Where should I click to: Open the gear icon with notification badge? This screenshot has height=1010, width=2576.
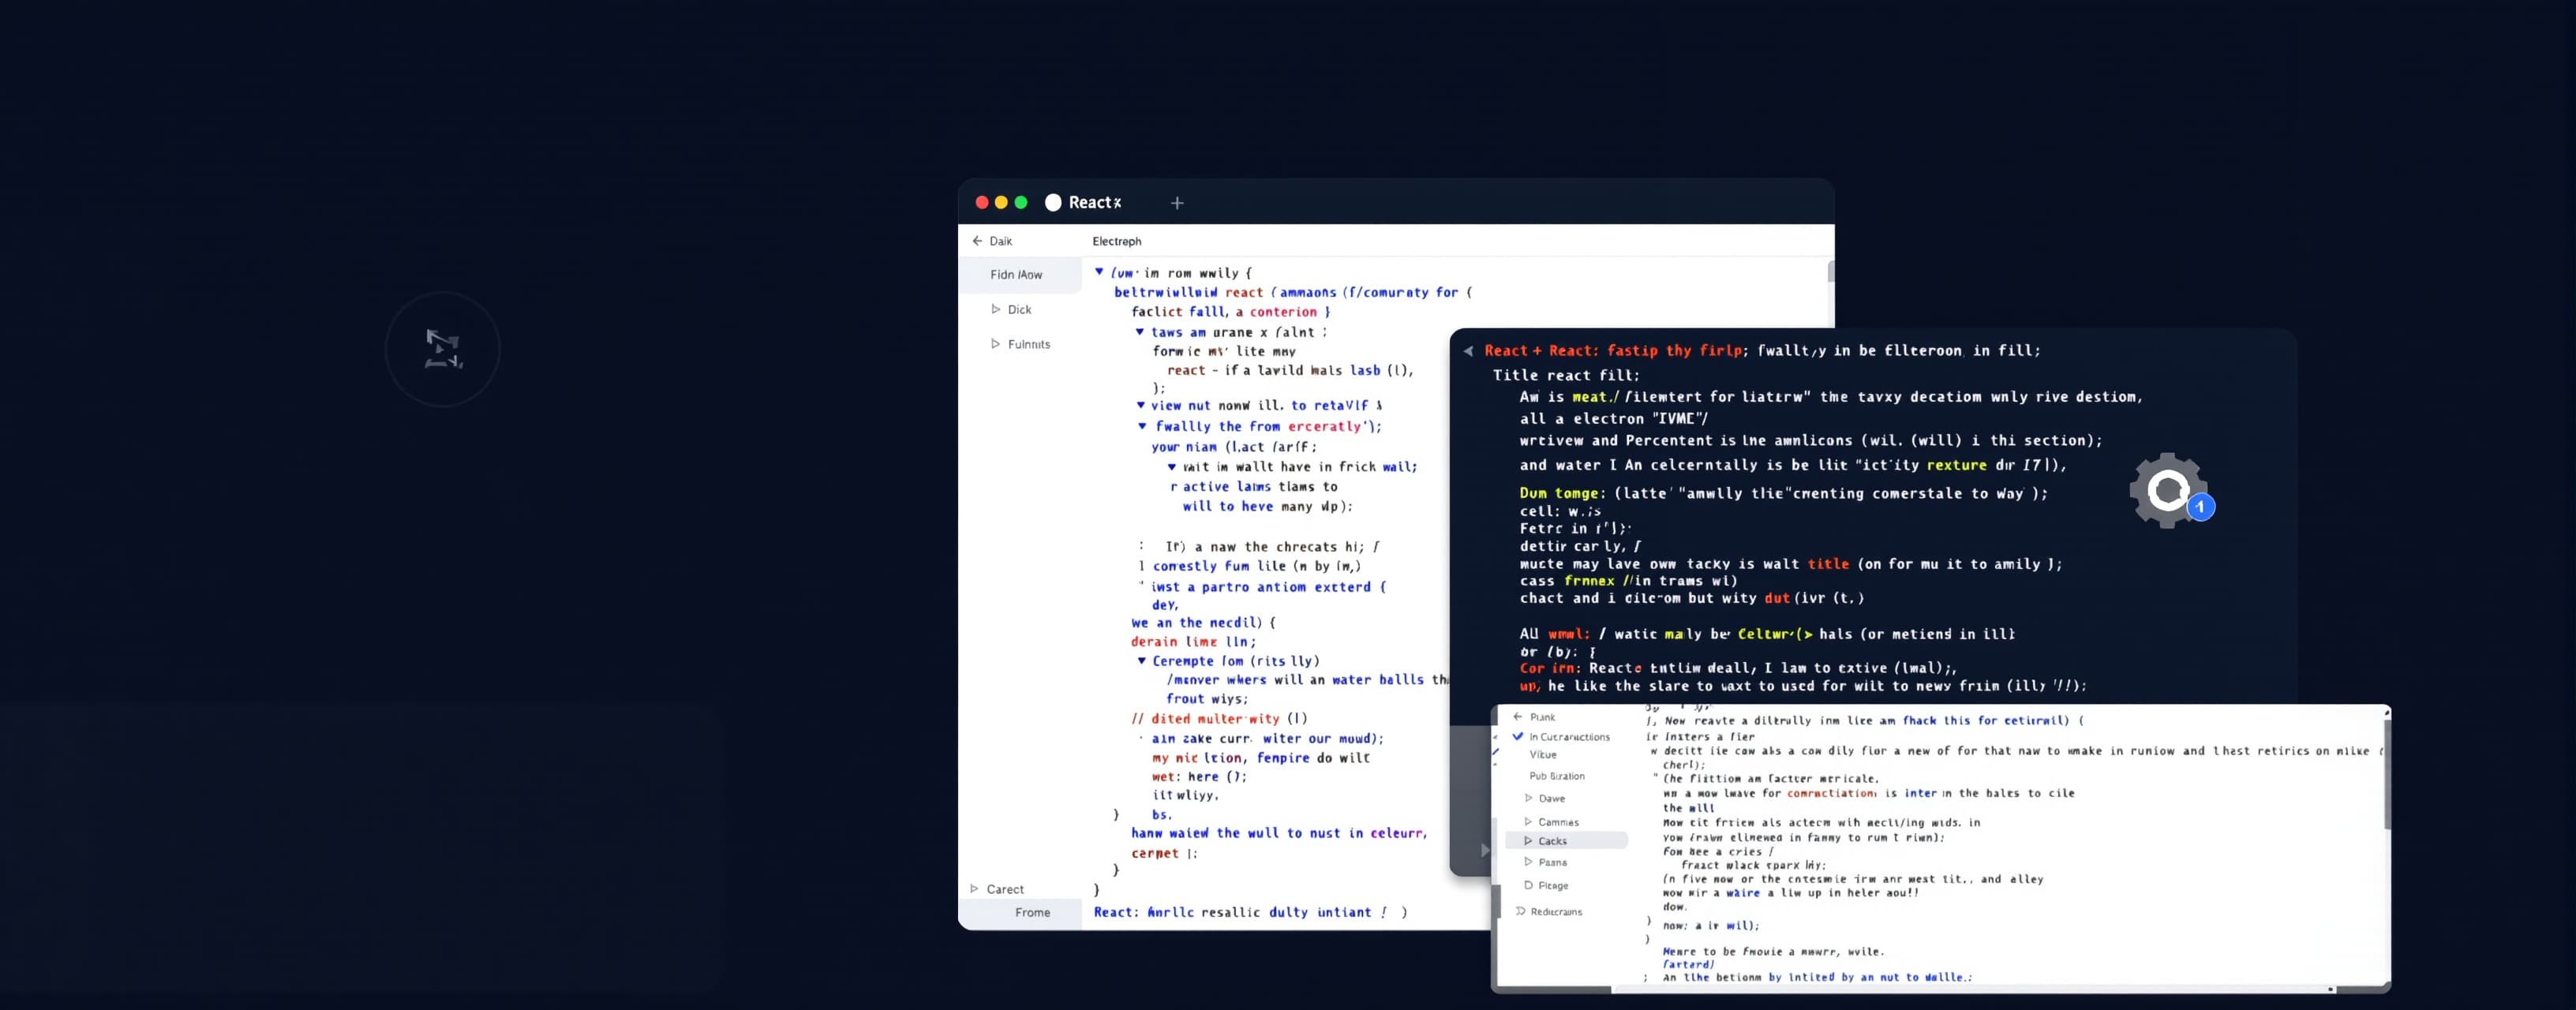coord(2168,490)
